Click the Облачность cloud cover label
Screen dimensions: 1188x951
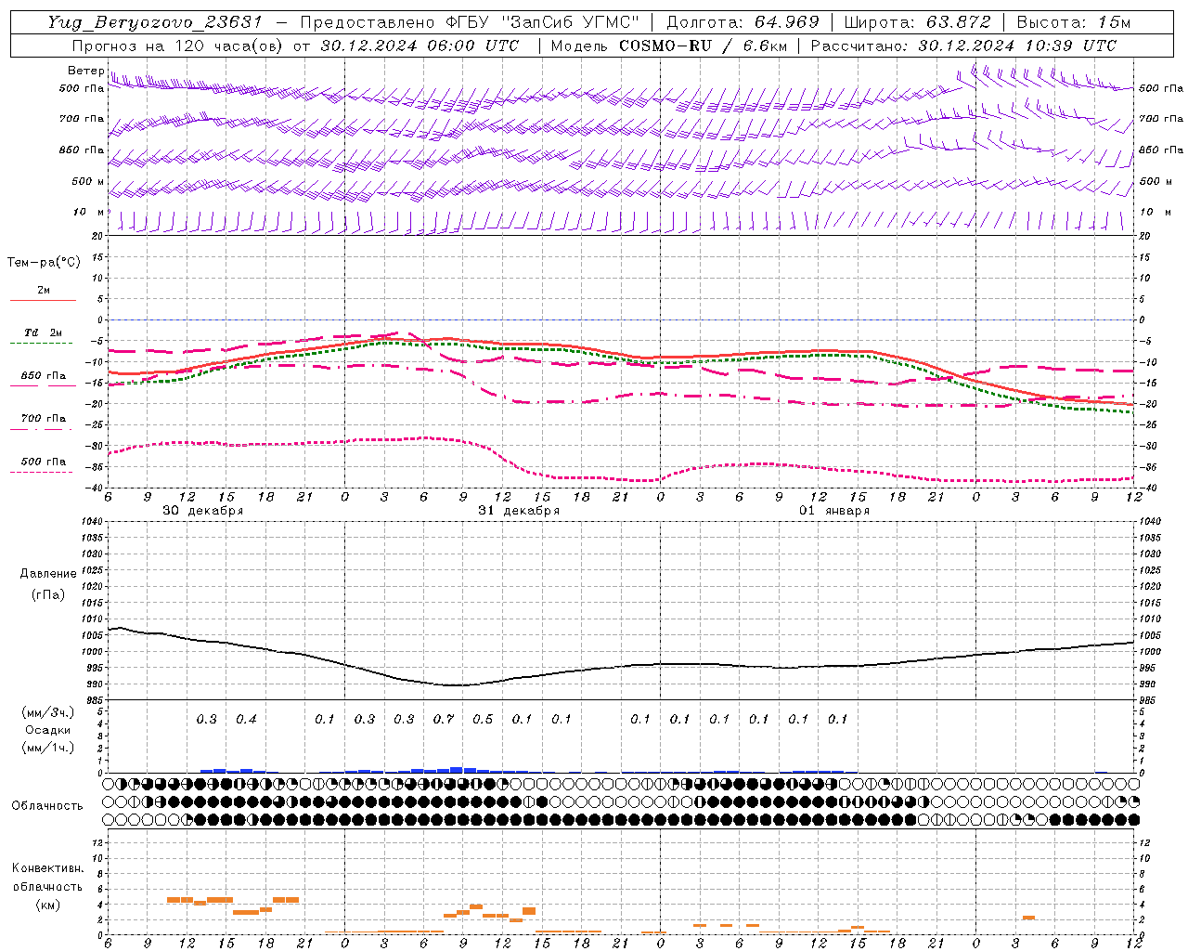click(x=47, y=805)
